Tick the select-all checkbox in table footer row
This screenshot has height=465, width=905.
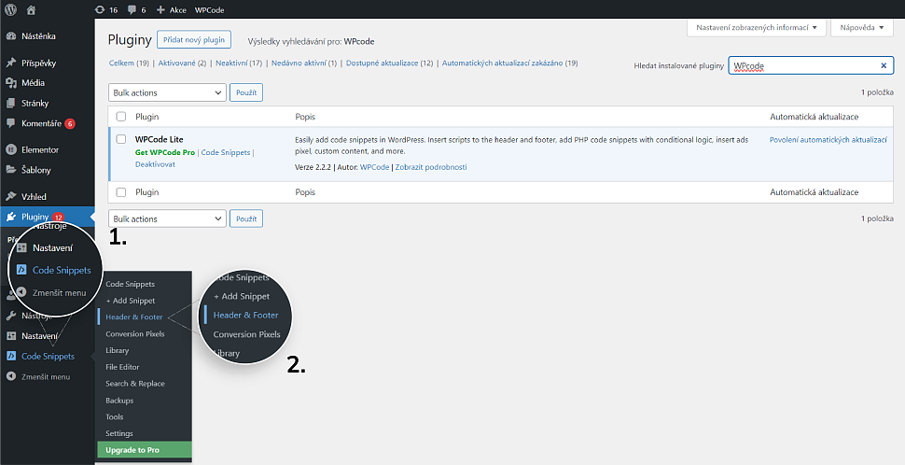click(121, 192)
